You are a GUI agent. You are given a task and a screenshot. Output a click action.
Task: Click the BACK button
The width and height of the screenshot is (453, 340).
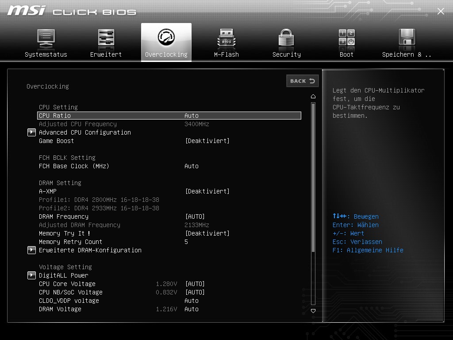pyautogui.click(x=303, y=81)
